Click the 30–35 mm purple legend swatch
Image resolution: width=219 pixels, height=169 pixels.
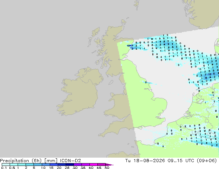(x=78, y=165)
